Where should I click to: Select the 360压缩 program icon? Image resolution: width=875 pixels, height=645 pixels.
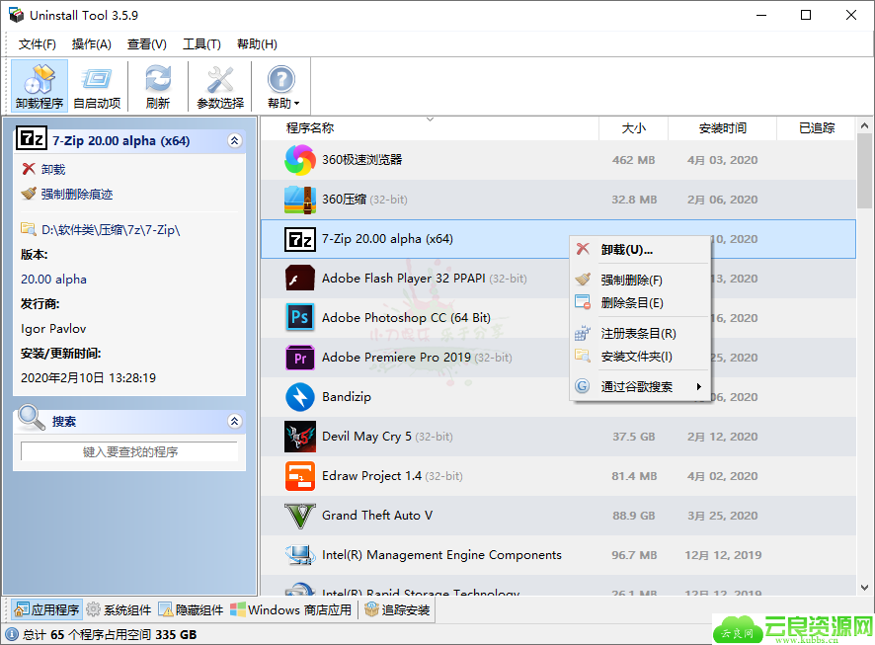300,200
